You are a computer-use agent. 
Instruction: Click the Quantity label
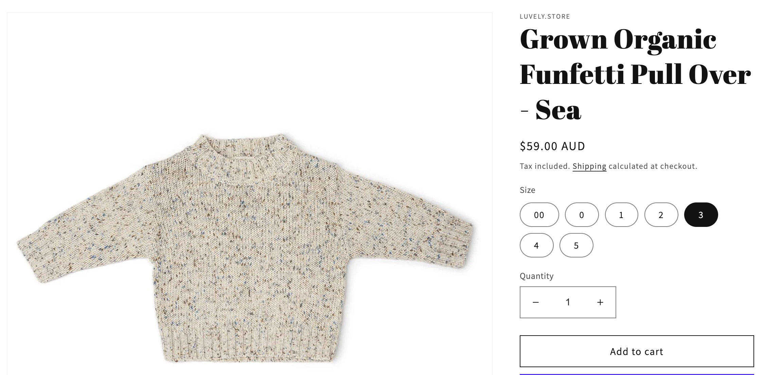pyautogui.click(x=537, y=276)
